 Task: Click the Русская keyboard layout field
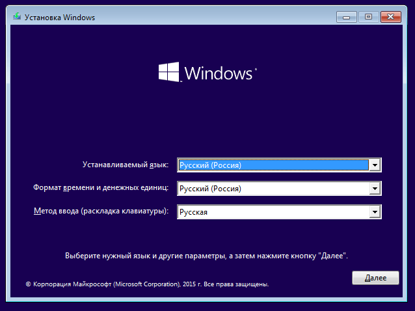[x=272, y=212]
